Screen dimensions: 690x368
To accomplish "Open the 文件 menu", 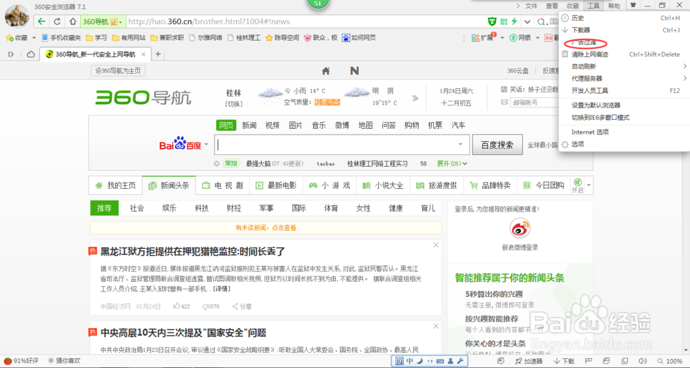I will pyautogui.click(x=531, y=6).
